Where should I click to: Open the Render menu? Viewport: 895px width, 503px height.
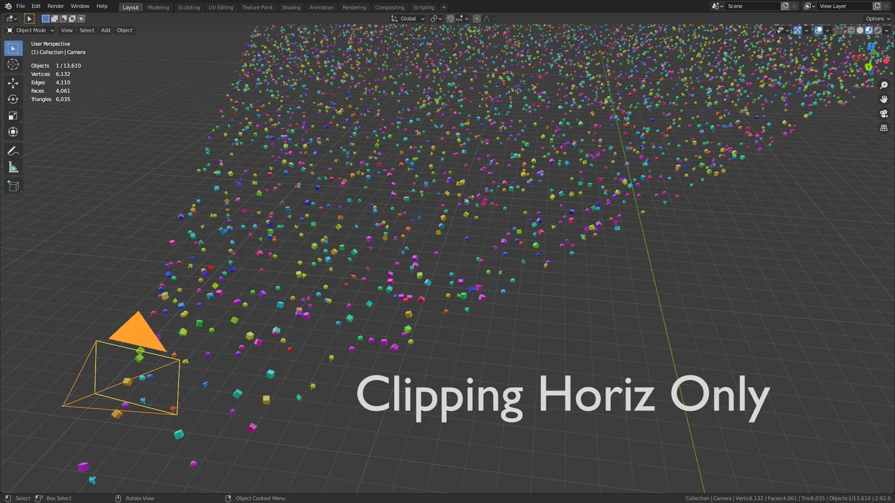[x=55, y=6]
